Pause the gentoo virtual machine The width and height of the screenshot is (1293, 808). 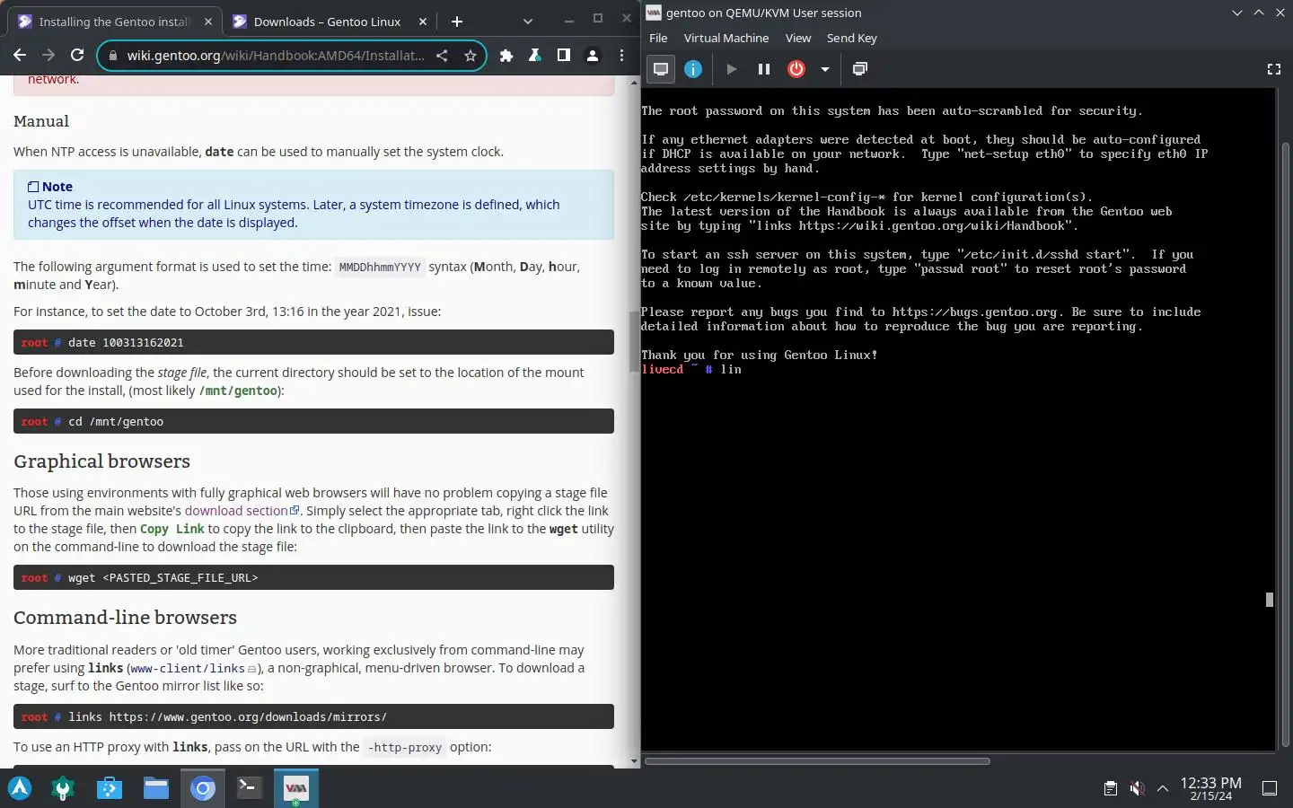pos(764,69)
